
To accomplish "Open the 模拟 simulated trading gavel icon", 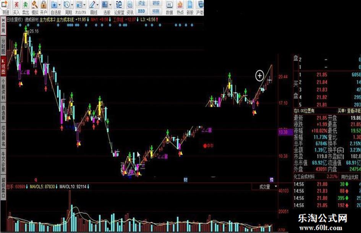I will tap(34, 7).
